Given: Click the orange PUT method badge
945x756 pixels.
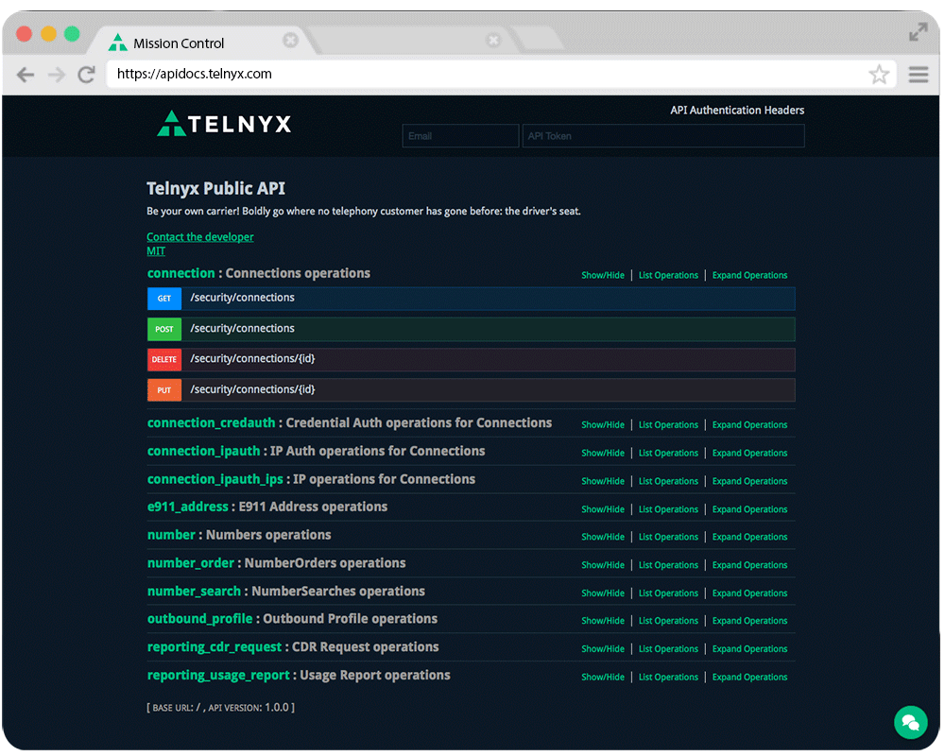Looking at the screenshot, I should tap(163, 390).
